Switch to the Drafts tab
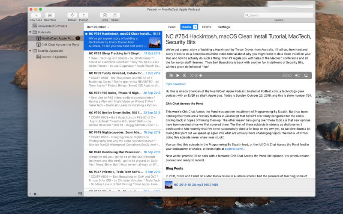The height and width of the screenshot is (214, 343). point(207,27)
